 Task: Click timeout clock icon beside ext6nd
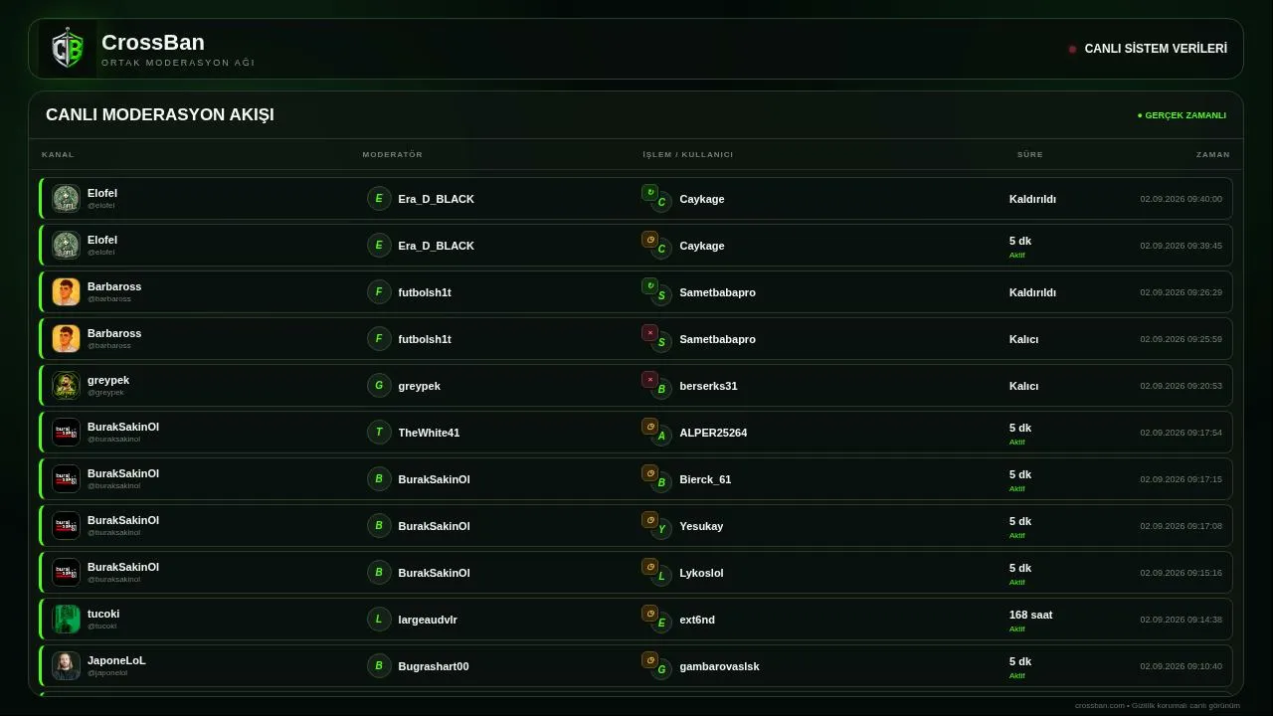click(x=649, y=613)
